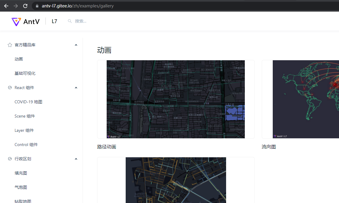Collapse the 官方精品库 section
This screenshot has height=203, width=339.
(x=76, y=45)
